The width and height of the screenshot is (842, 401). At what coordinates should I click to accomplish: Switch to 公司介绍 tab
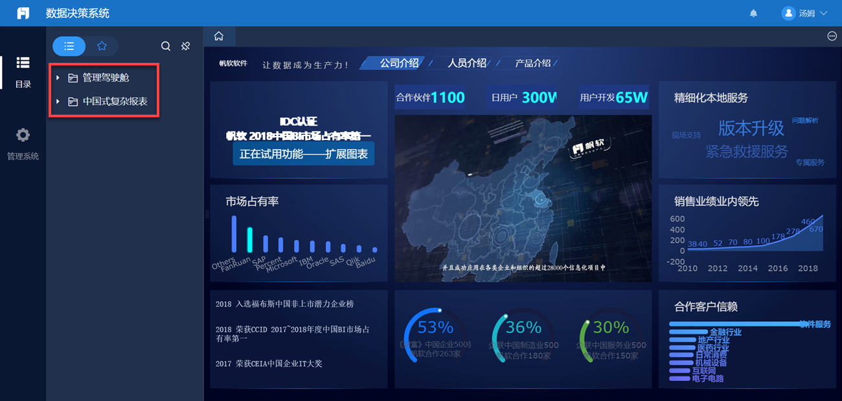pos(399,63)
